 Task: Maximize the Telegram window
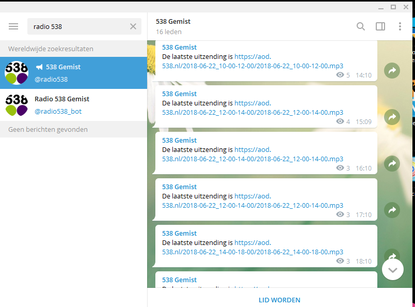[x=393, y=7]
